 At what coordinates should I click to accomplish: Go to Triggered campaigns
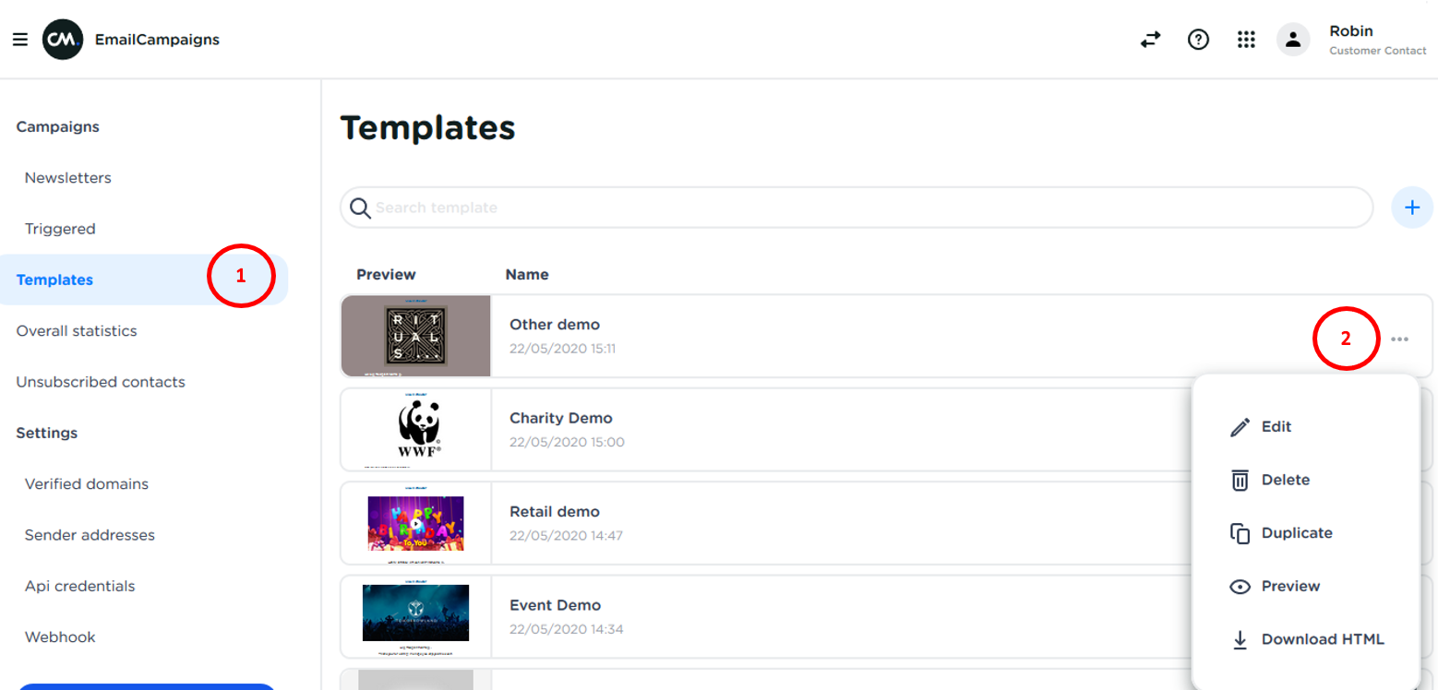tap(60, 229)
